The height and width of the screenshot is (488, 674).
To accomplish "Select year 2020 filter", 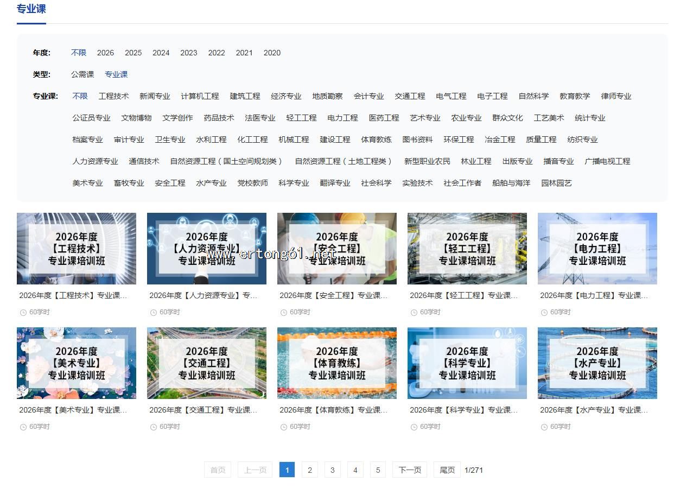I will [272, 53].
